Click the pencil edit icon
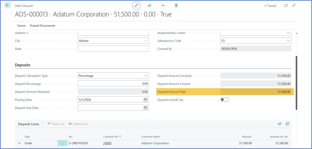This screenshot has width=312, height=149. [x=136, y=6]
